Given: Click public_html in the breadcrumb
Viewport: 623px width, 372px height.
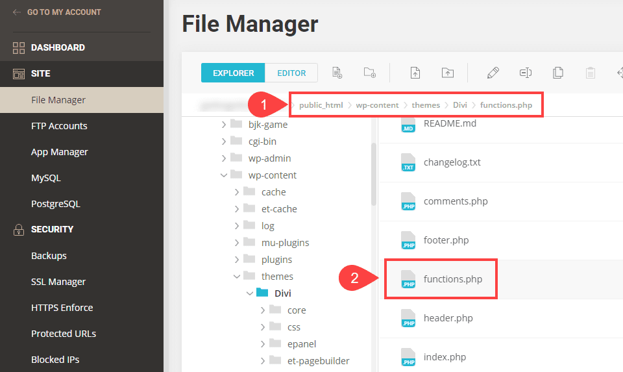Looking at the screenshot, I should pos(321,105).
